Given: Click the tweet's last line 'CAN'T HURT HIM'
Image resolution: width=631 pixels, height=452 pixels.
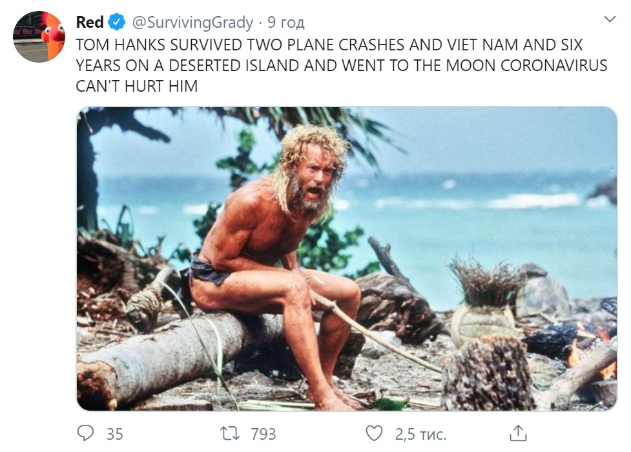Looking at the screenshot, I should [x=137, y=86].
